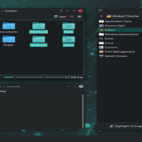Select the Videos folder icon

point(69,39)
